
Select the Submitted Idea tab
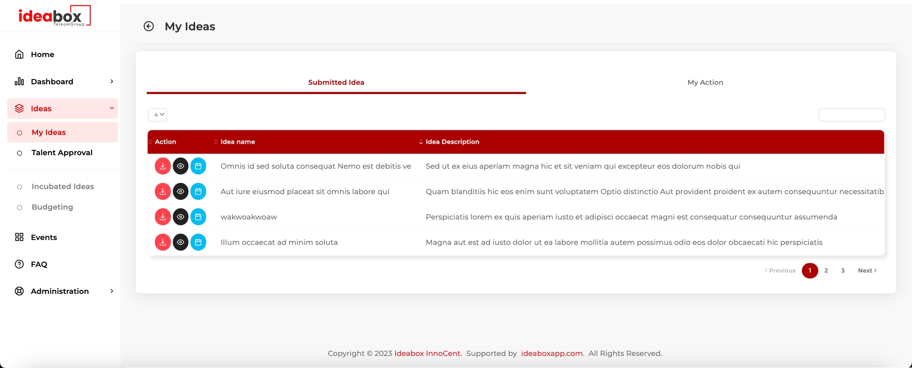click(336, 83)
